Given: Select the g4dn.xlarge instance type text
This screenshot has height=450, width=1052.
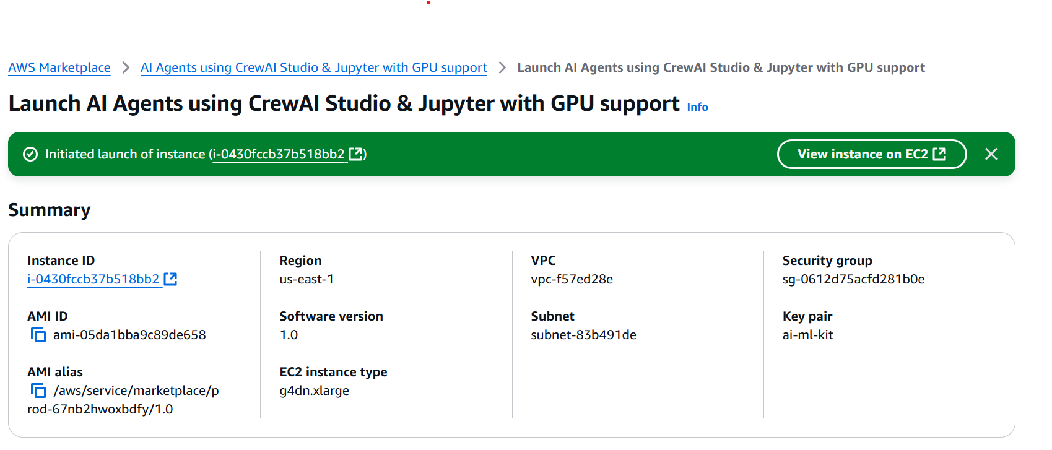Looking at the screenshot, I should 315,391.
